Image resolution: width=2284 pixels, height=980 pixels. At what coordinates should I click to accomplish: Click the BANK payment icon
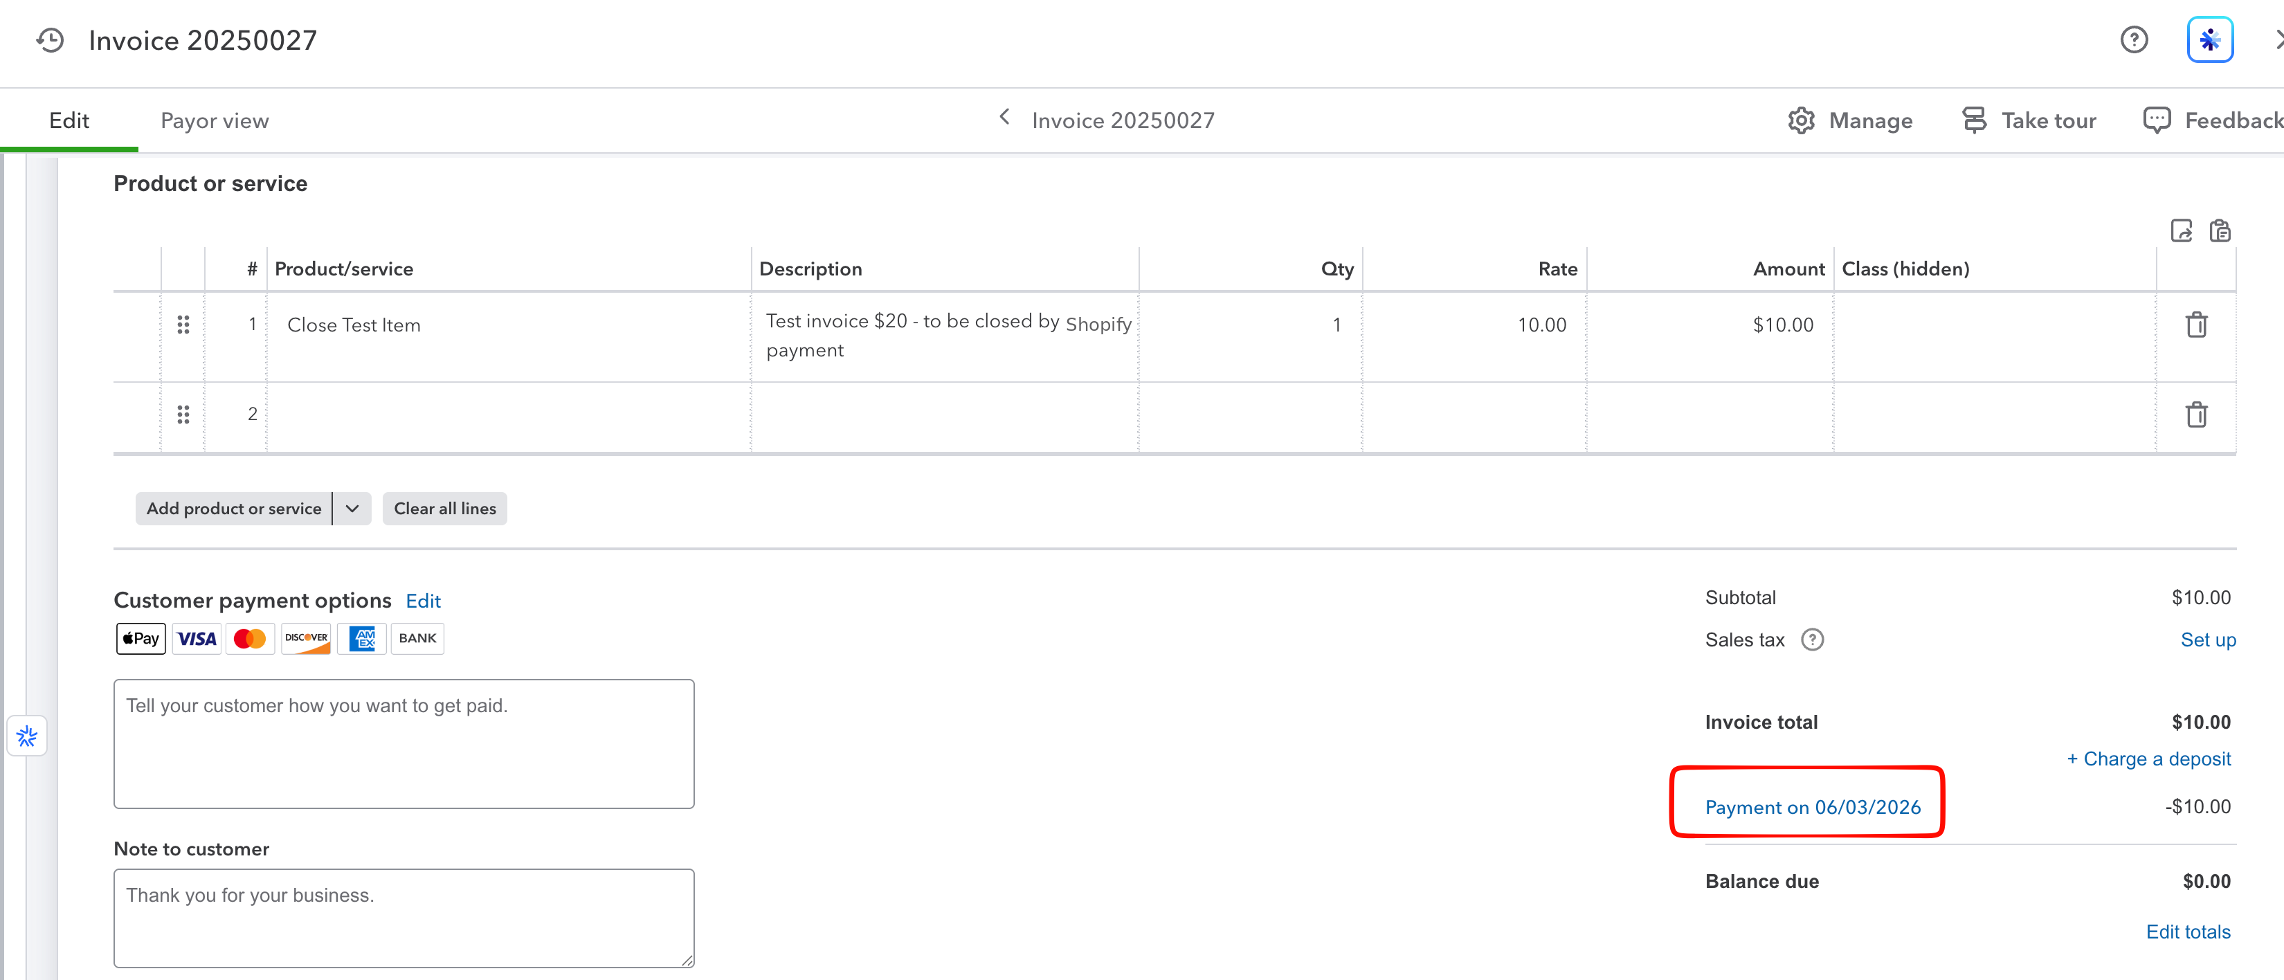417,639
